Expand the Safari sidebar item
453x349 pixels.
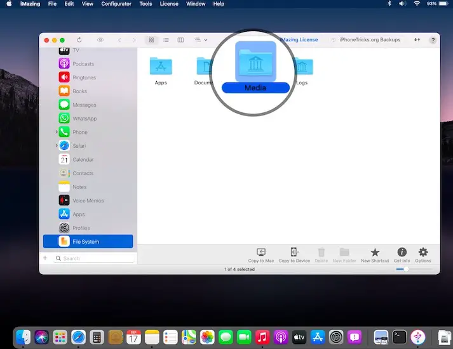coord(57,146)
